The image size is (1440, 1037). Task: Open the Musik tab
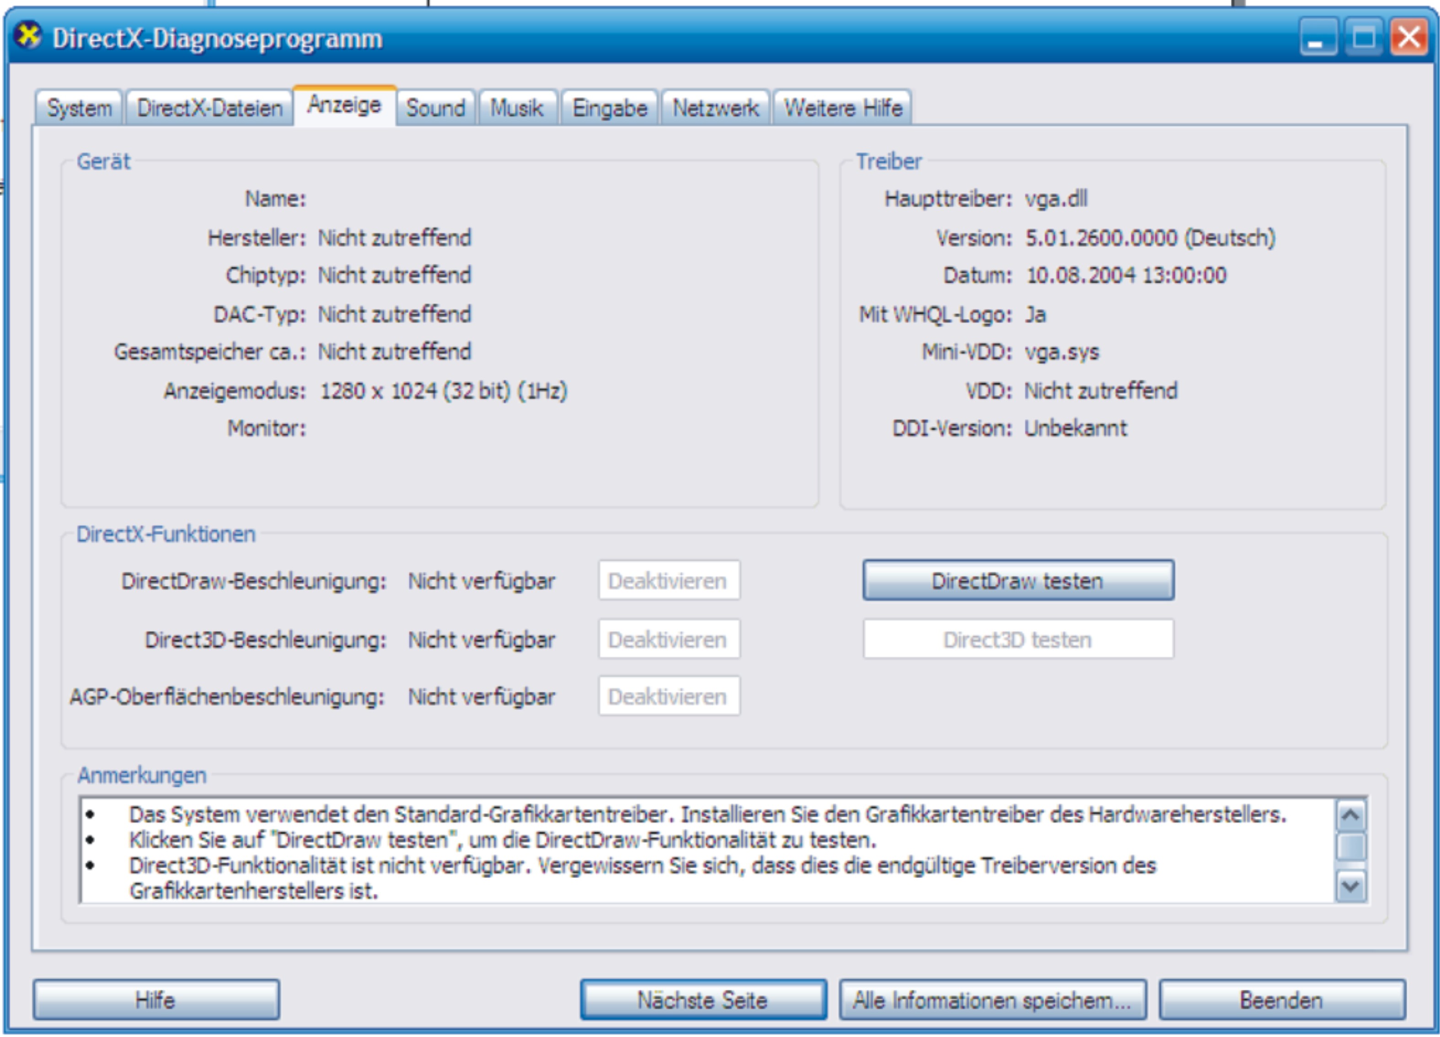point(518,108)
